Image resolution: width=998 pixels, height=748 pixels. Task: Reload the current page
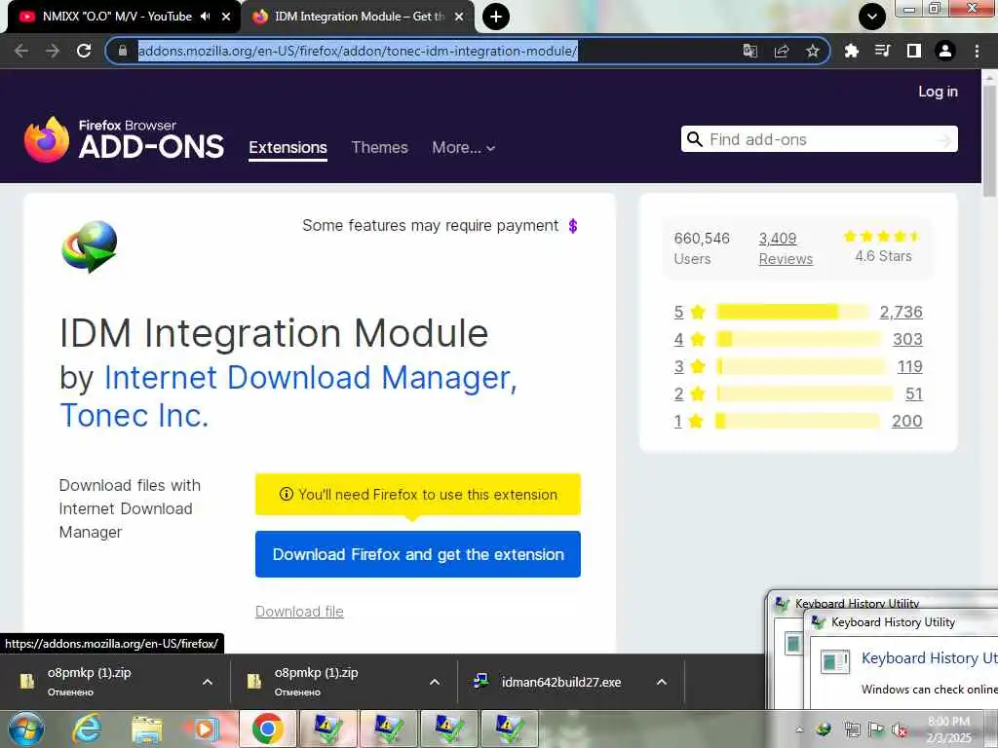(84, 51)
